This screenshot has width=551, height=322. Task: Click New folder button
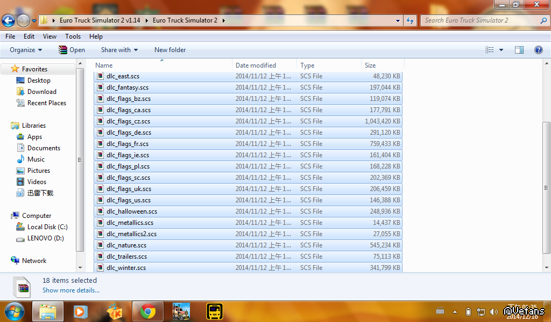click(x=170, y=50)
